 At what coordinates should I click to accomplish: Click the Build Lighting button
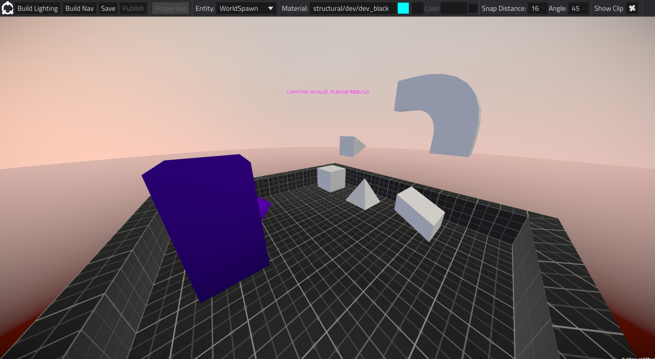[37, 8]
